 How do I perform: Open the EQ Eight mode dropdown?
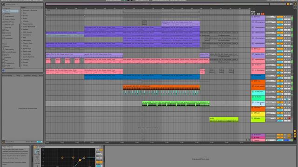[x=99, y=154]
